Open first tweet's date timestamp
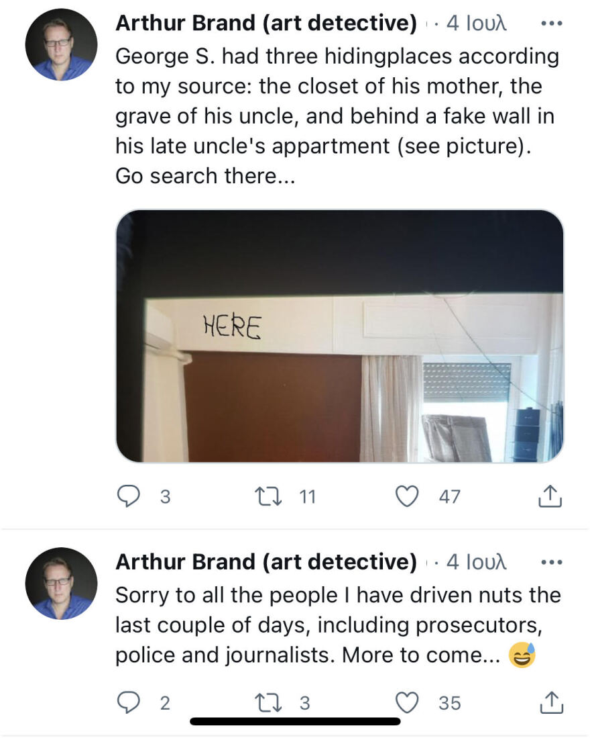590x738 pixels. pos(477,24)
